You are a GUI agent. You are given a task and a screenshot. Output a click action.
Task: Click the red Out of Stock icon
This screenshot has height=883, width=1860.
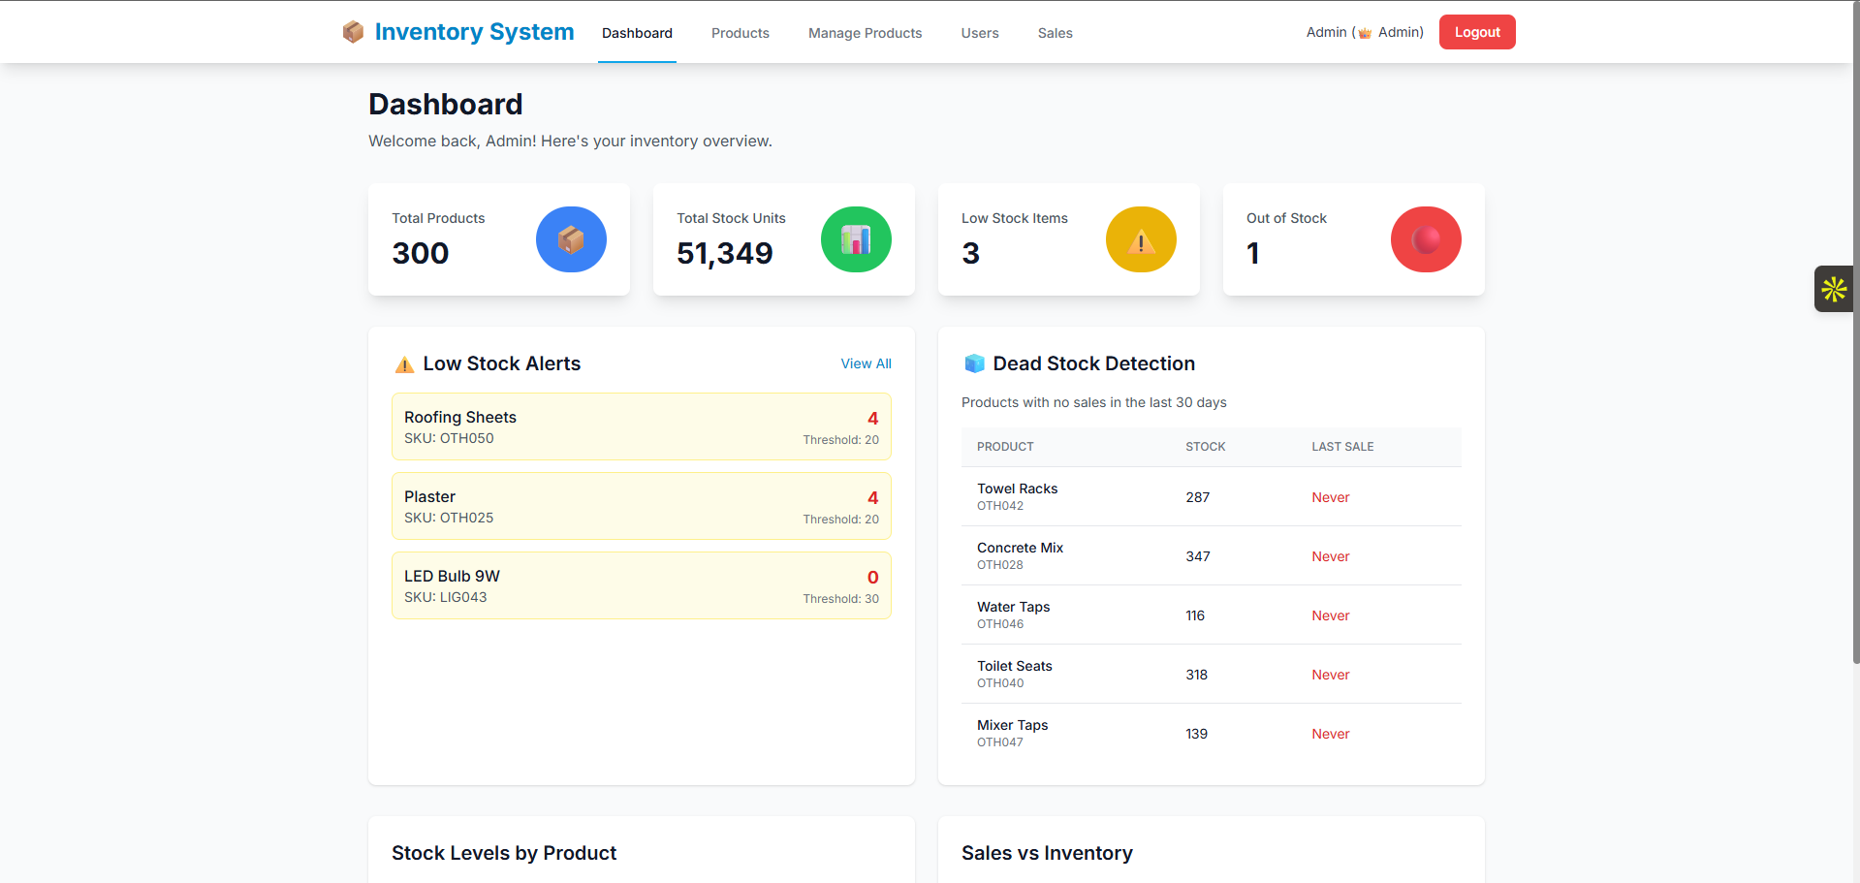point(1426,239)
